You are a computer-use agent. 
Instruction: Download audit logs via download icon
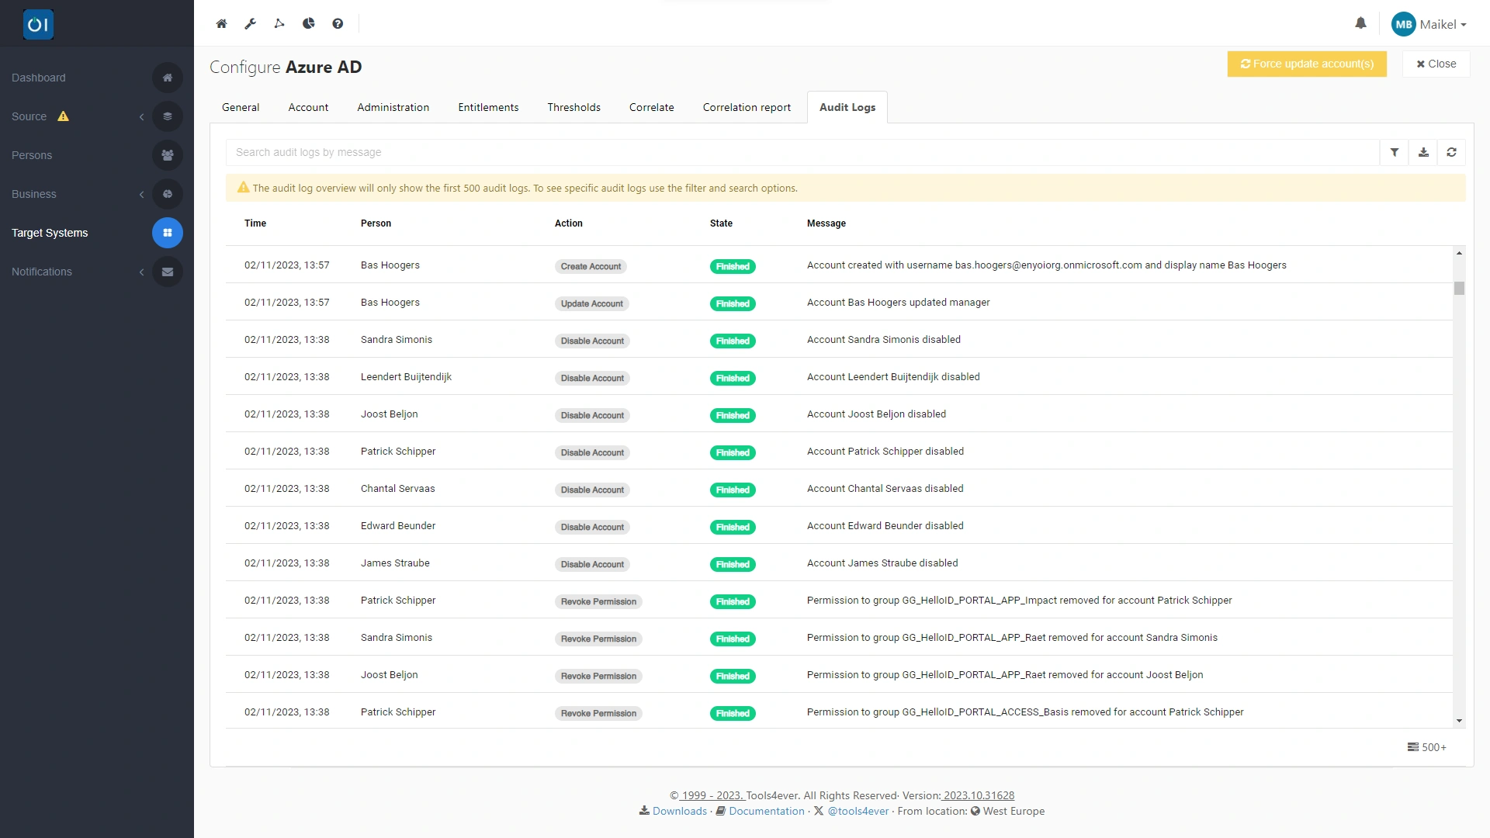[1423, 152]
